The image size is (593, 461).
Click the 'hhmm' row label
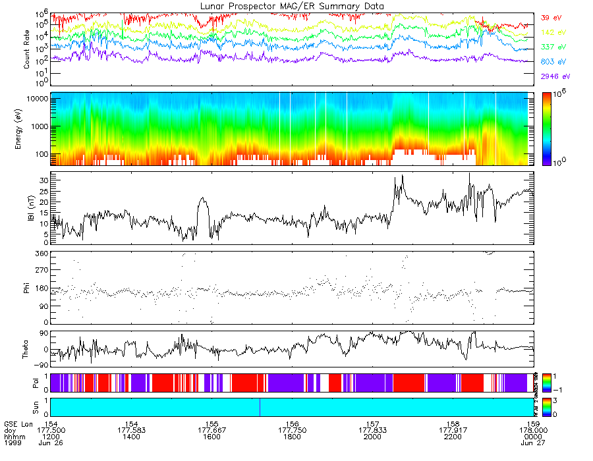[x=14, y=437]
